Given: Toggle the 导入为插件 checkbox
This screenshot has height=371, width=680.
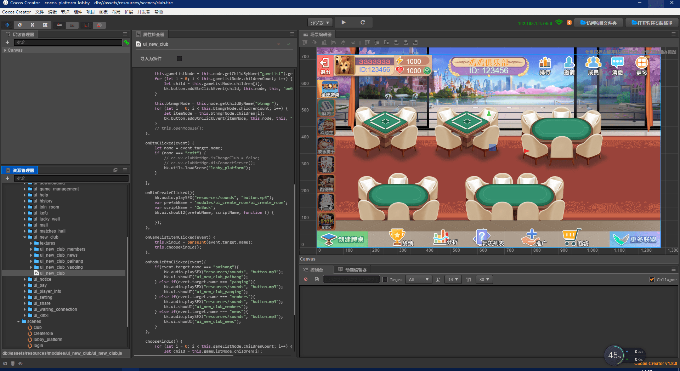Looking at the screenshot, I should click(180, 58).
